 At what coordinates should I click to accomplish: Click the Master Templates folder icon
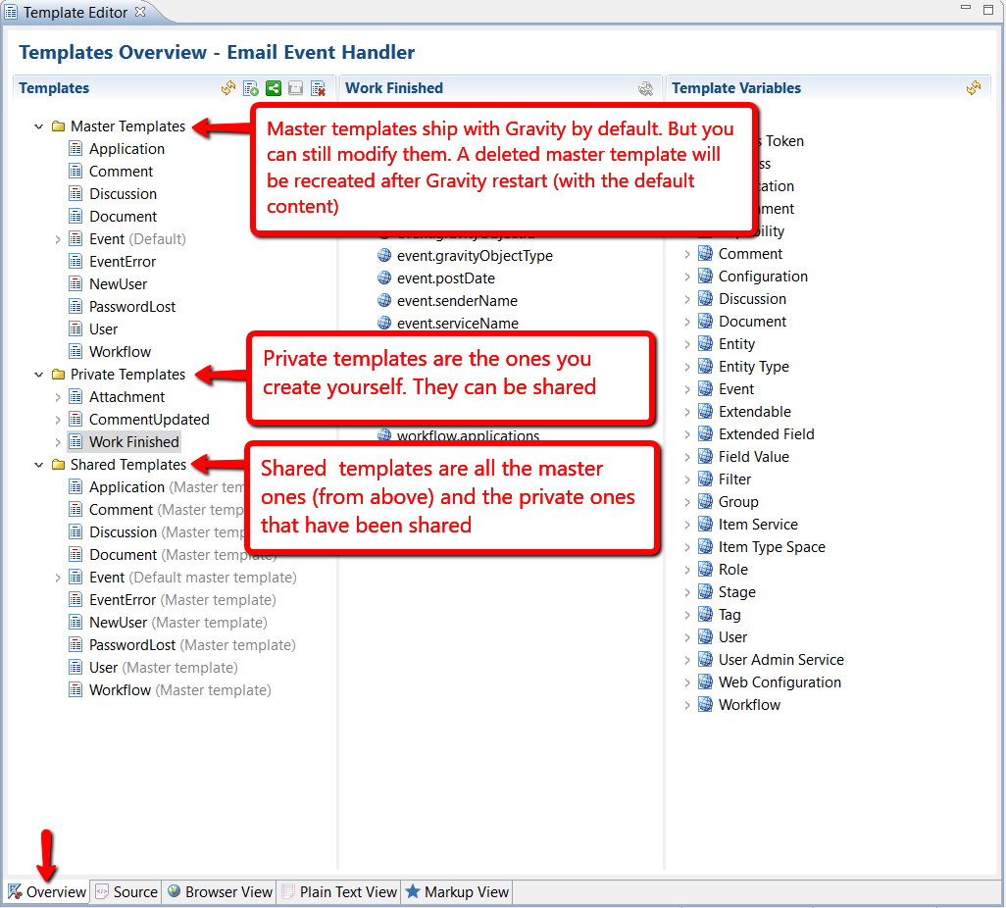click(x=58, y=126)
